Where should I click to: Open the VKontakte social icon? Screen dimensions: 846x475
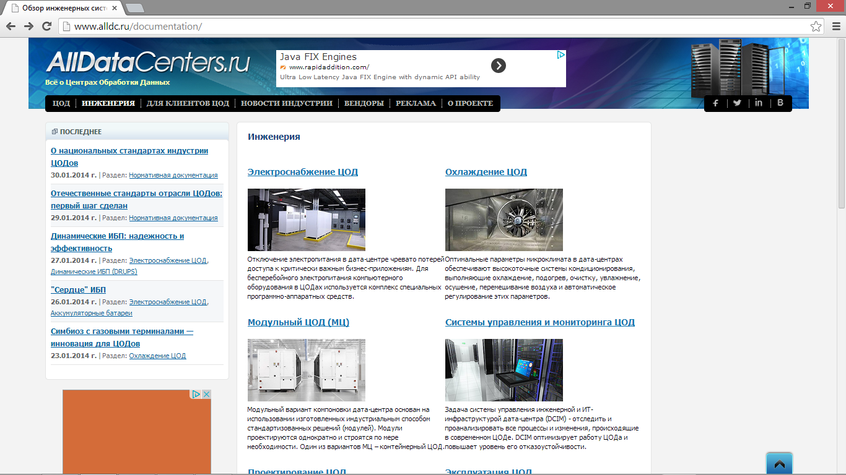pyautogui.click(x=780, y=103)
